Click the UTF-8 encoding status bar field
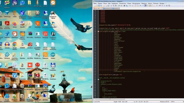This screenshot has height=103, width=184. coord(172,102)
